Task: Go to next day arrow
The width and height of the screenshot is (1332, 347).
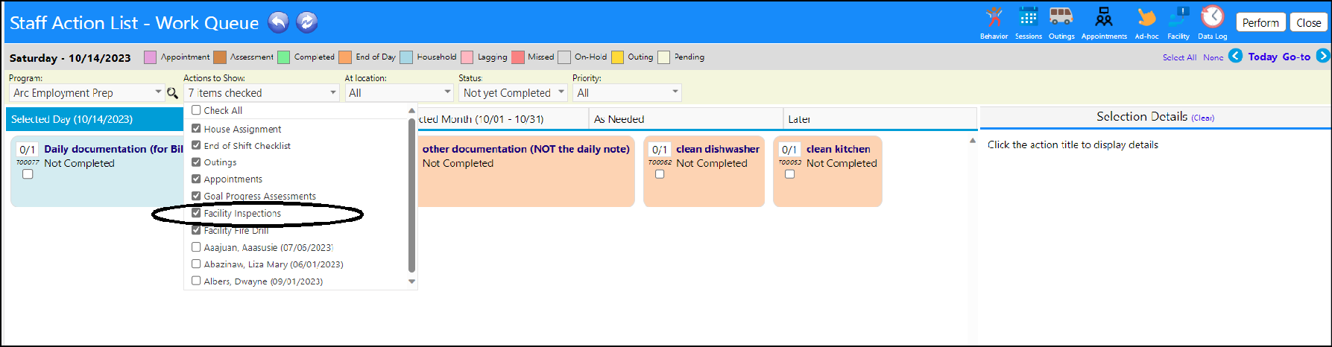Action: (x=1323, y=56)
